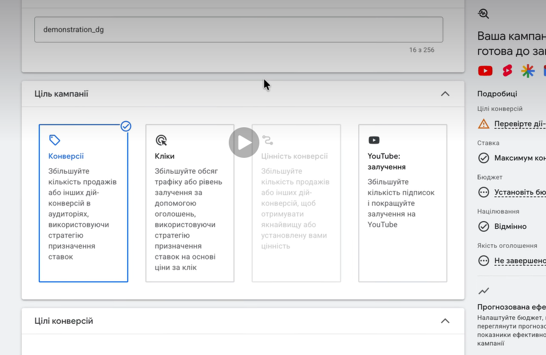The height and width of the screenshot is (355, 546).
Task: Select the YouTube: залучення goal card
Action: (x=402, y=203)
